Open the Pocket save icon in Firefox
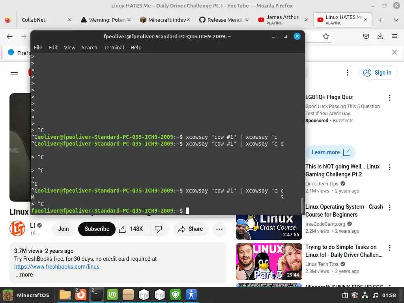 366,36
